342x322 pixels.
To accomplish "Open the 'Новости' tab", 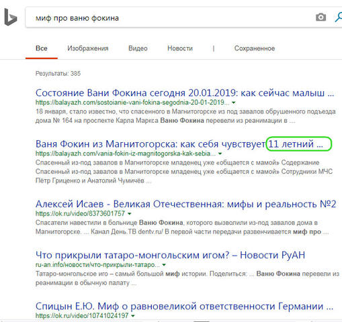I will [180, 48].
